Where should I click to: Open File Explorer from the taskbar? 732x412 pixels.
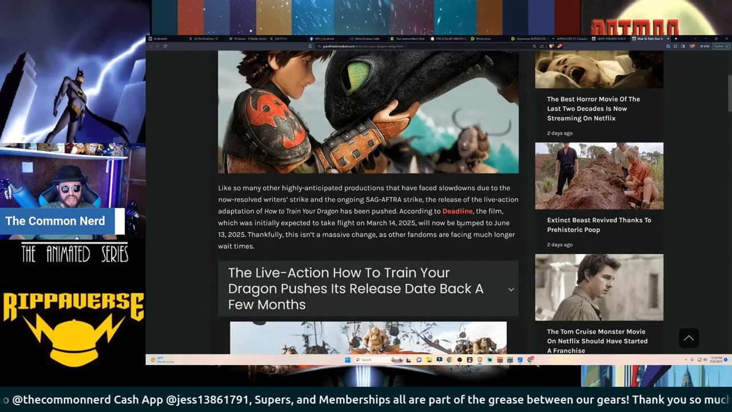[x=429, y=360]
